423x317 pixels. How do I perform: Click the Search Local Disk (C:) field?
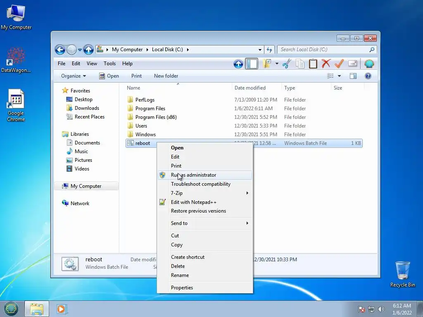click(x=324, y=50)
